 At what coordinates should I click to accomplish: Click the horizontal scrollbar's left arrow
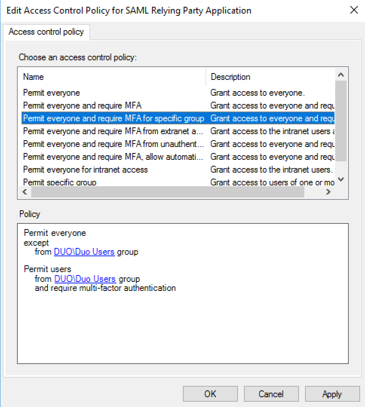click(x=25, y=192)
